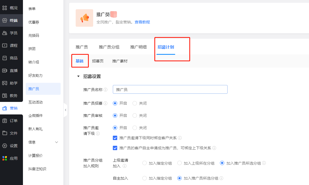
Task: Click the 学员 students icon
Action: click(x=5, y=33)
